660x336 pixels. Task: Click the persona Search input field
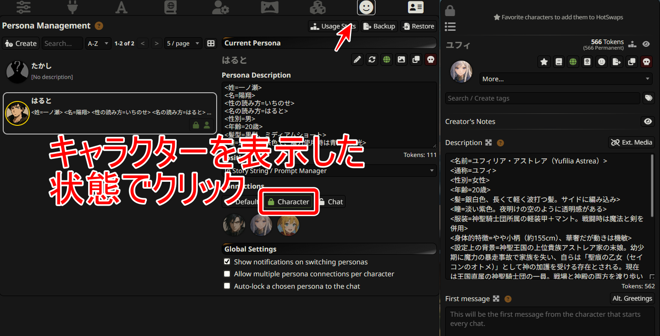(62, 43)
